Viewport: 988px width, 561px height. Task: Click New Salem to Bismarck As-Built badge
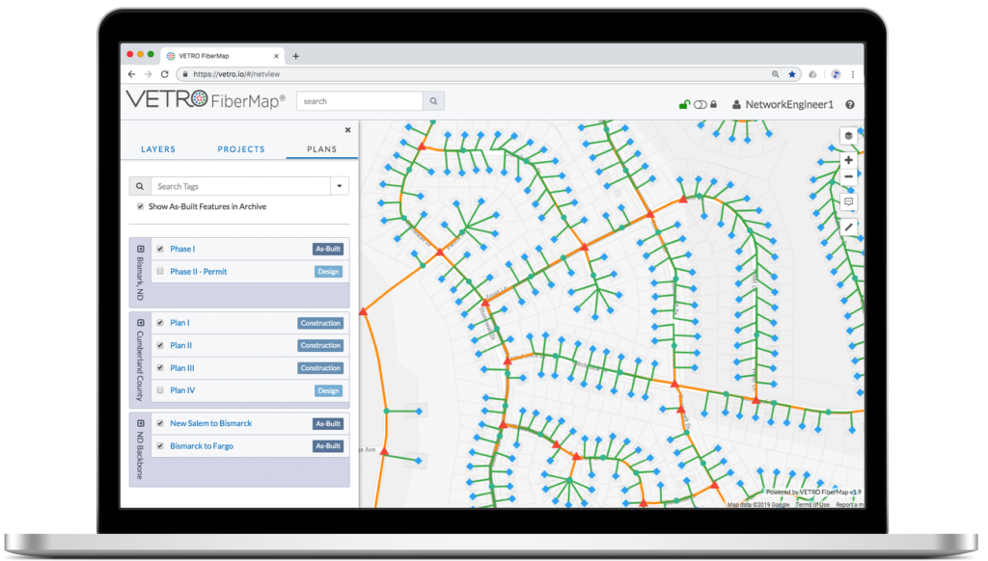click(328, 424)
